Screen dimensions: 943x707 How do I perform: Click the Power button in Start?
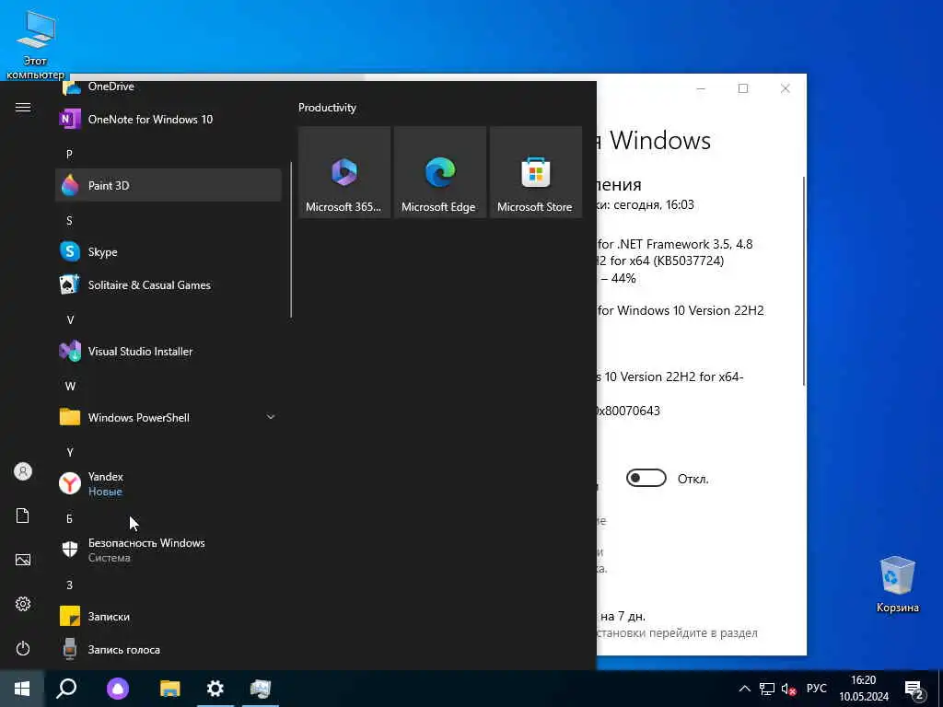[23, 648]
